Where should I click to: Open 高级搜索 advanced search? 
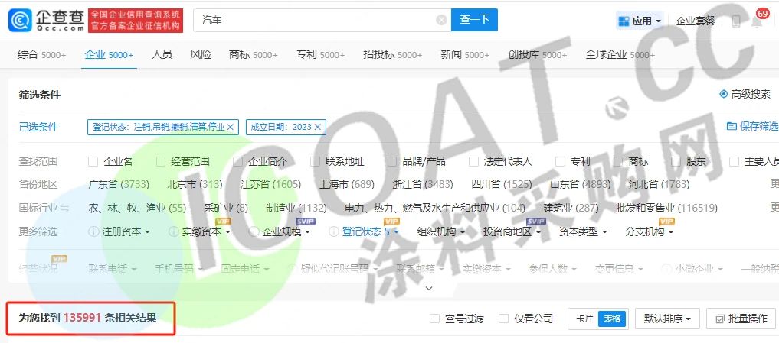coord(745,94)
